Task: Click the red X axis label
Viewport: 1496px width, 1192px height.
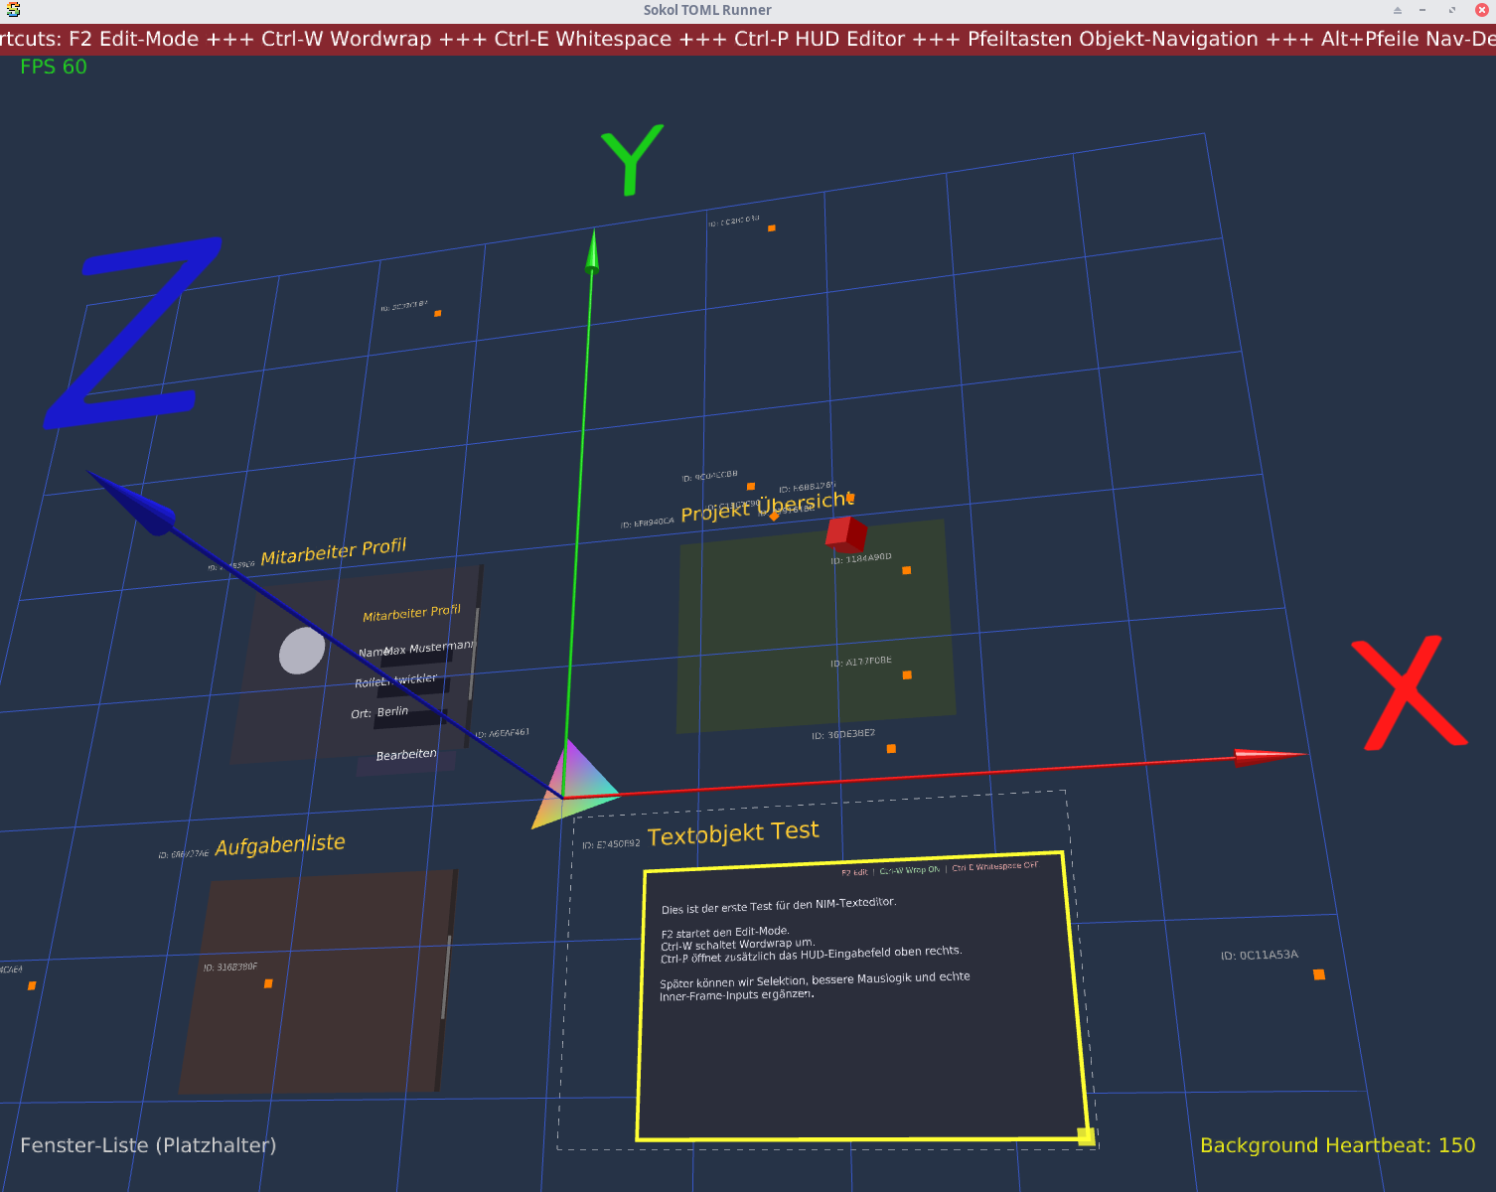Action: point(1410,691)
